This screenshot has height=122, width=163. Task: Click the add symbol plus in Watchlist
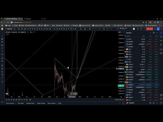click(151, 33)
